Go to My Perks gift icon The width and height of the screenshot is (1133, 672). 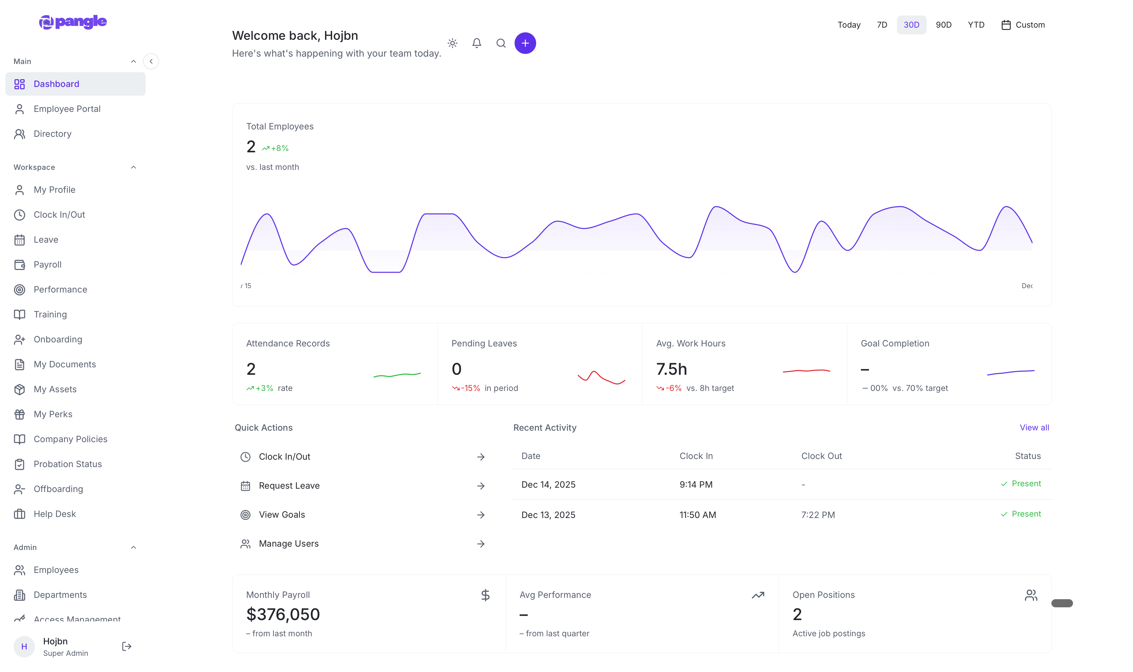[x=20, y=414]
